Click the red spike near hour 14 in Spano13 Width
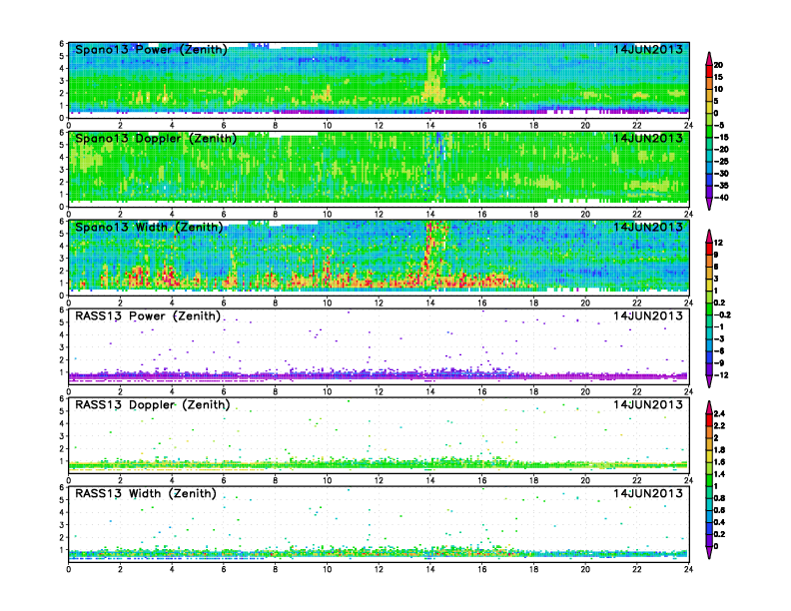The height and width of the screenshot is (611, 791). coord(429,250)
